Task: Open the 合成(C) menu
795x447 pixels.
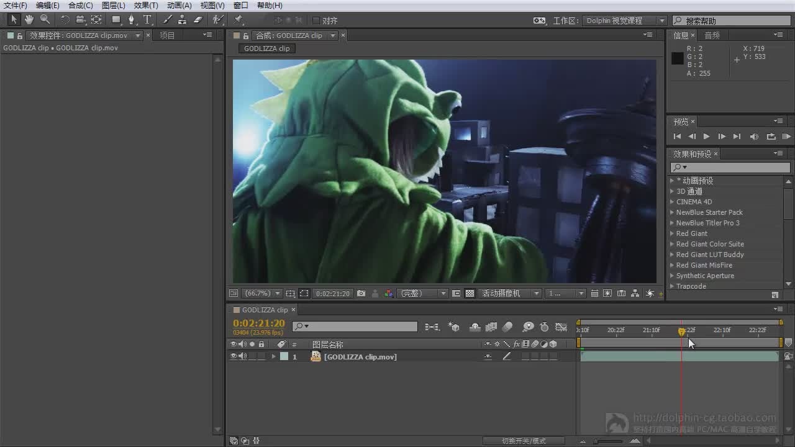Action: coord(81,6)
